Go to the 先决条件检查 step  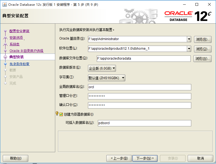(x=20, y=64)
